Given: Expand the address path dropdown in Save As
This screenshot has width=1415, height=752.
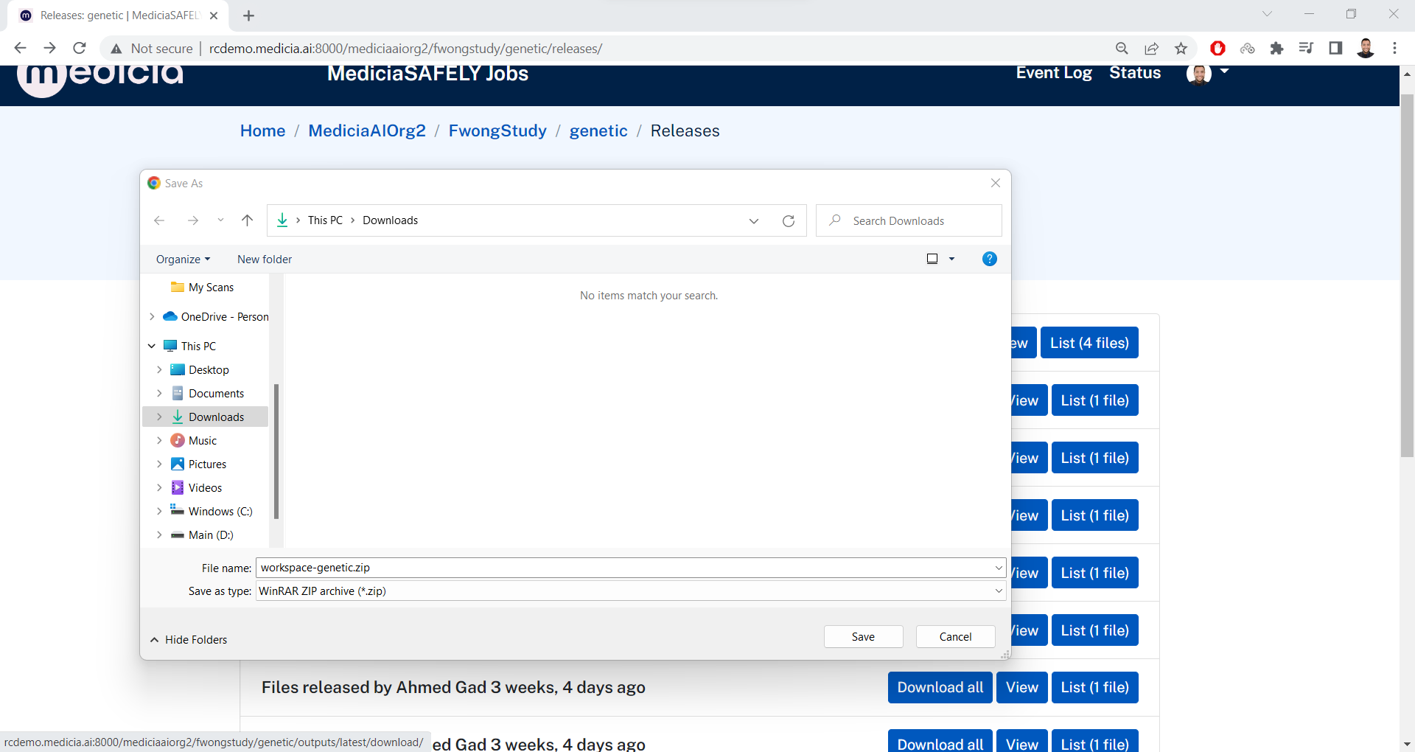Looking at the screenshot, I should tap(754, 220).
